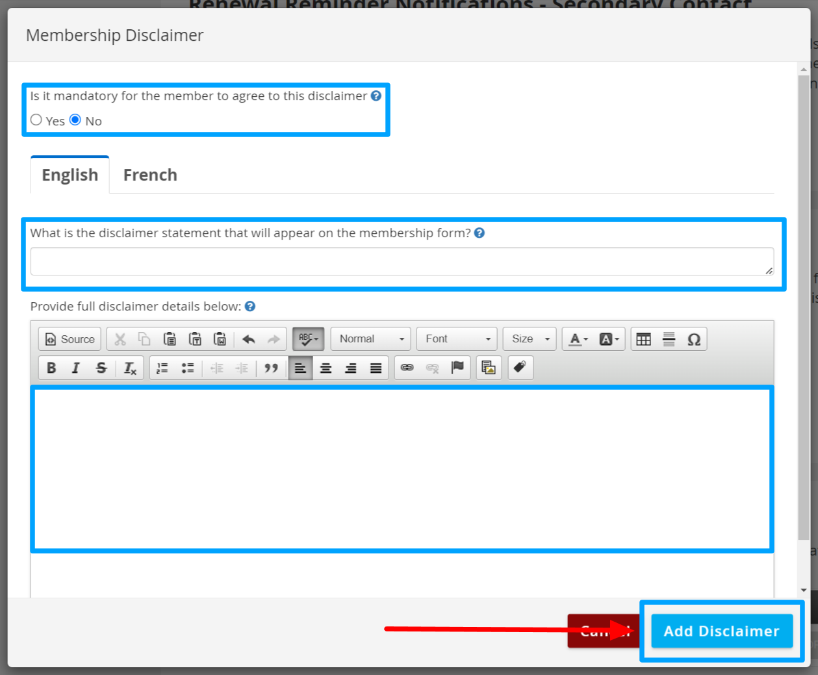
Task: Insert special character with Omega icon
Action: pos(694,339)
